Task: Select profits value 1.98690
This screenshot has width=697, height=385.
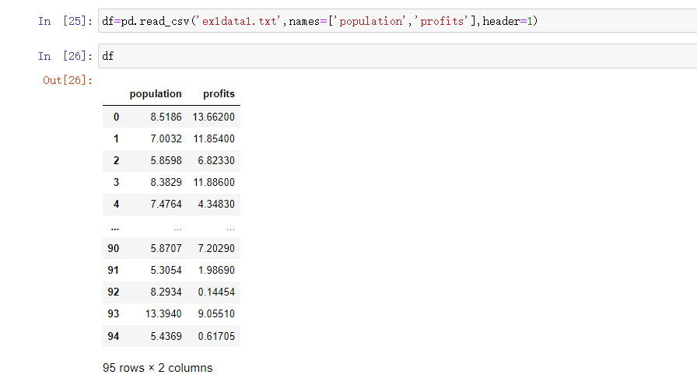Action: [216, 271]
